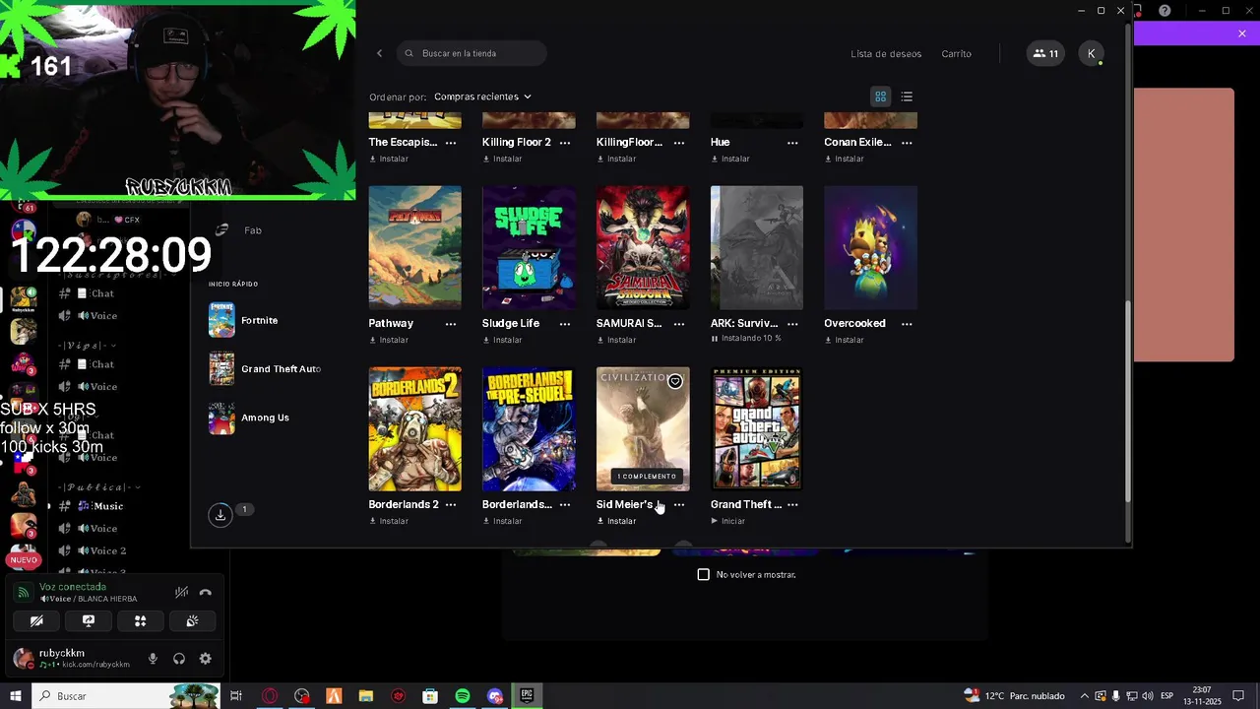Open File Explorer from taskbar
Screen dimensions: 1260x709
click(366, 696)
